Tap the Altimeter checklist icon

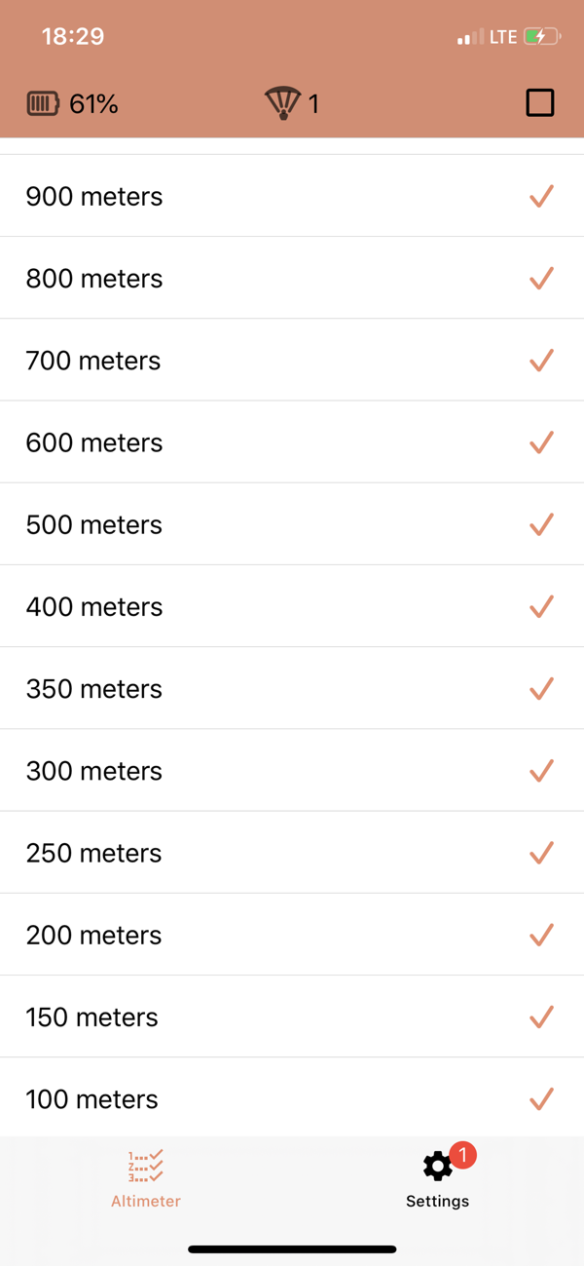click(146, 1166)
